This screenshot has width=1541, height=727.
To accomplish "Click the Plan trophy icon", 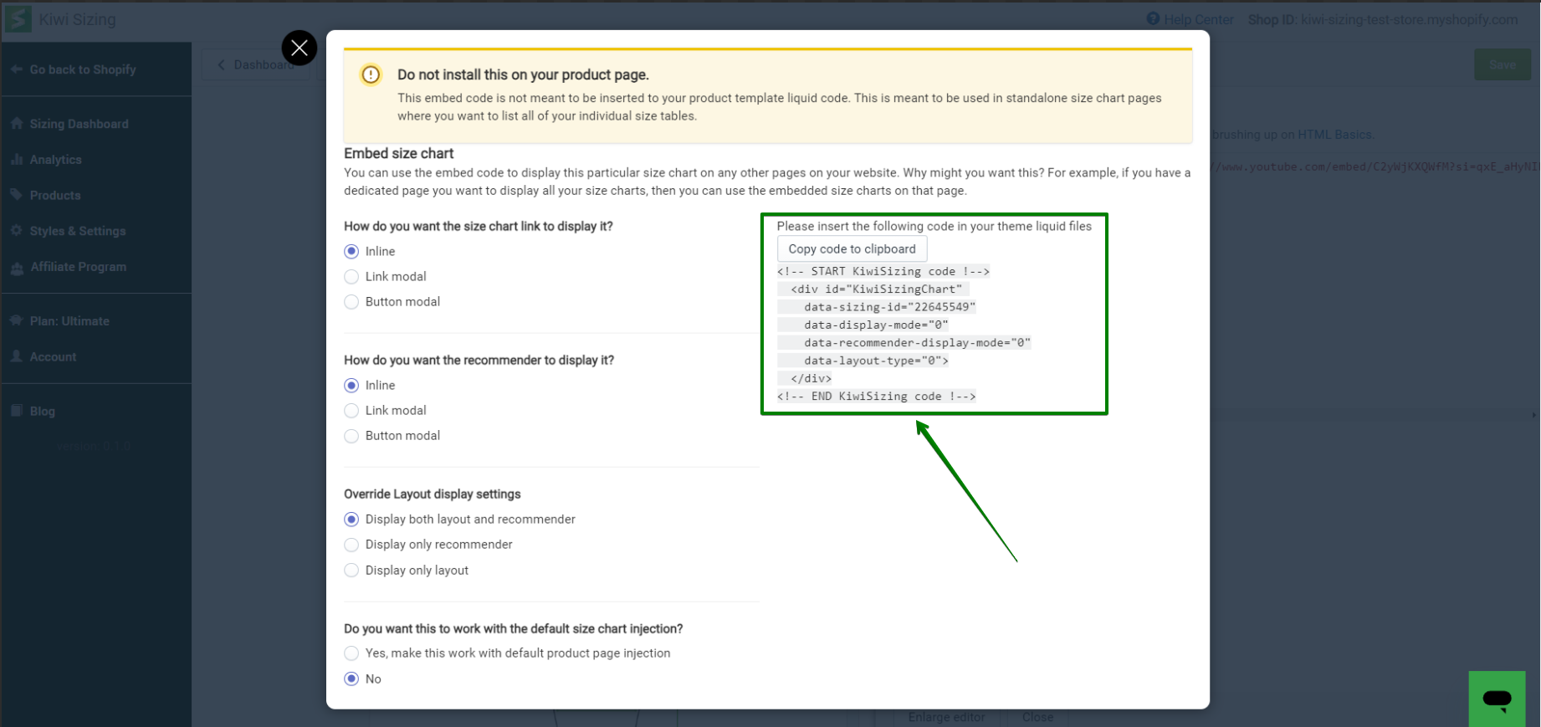I will [x=17, y=320].
